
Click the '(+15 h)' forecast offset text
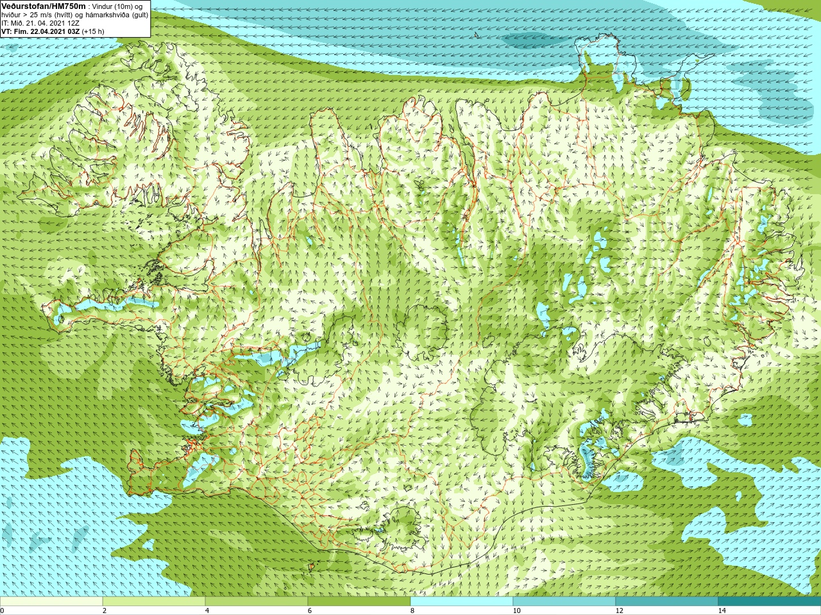[x=94, y=31]
